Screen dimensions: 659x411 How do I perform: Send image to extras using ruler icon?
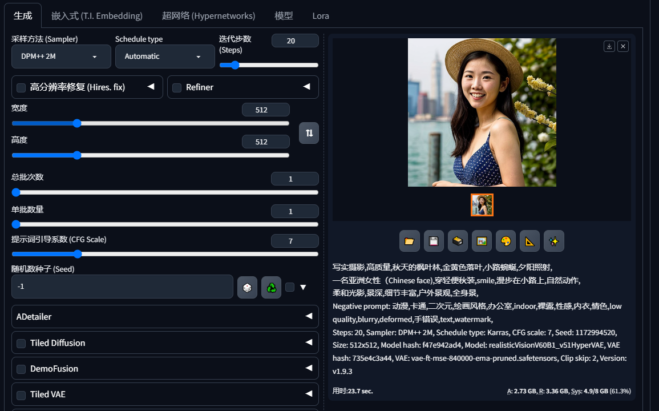coord(529,240)
